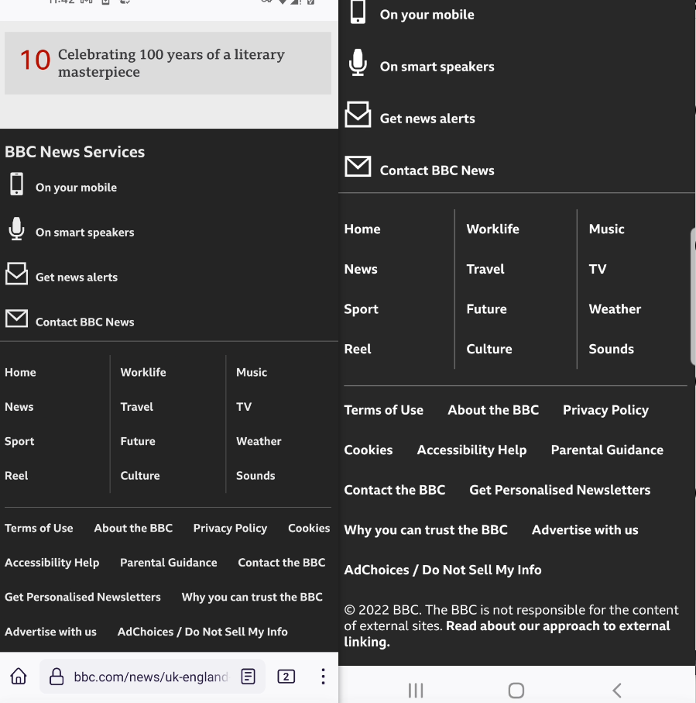Select the Weather navigation link
This screenshot has height=703, width=696.
(259, 440)
